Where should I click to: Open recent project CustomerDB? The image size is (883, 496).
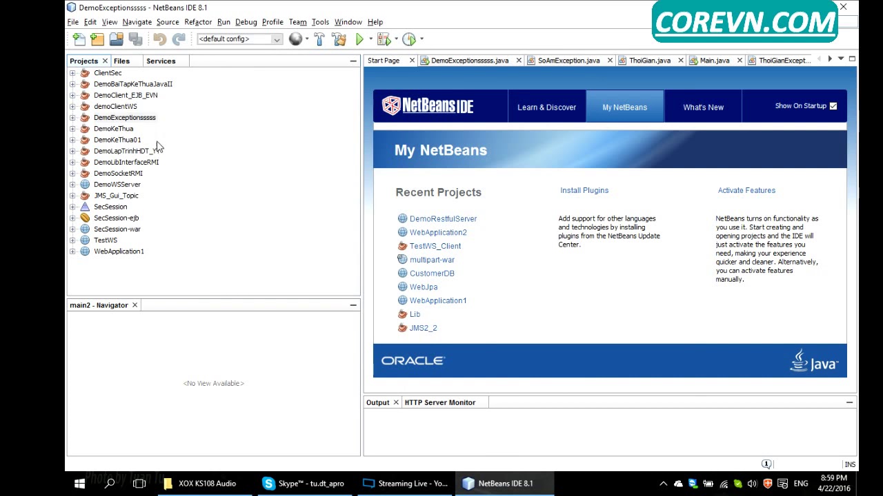432,273
